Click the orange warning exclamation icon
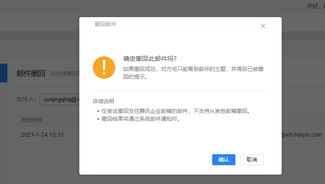Viewport: 325px width, 184px height. pyautogui.click(x=104, y=67)
